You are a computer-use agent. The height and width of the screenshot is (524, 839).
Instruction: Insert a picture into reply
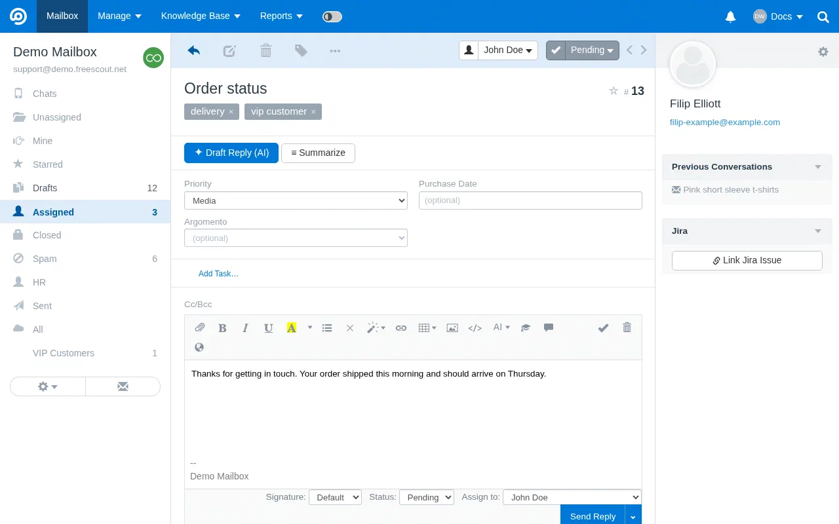(x=452, y=327)
